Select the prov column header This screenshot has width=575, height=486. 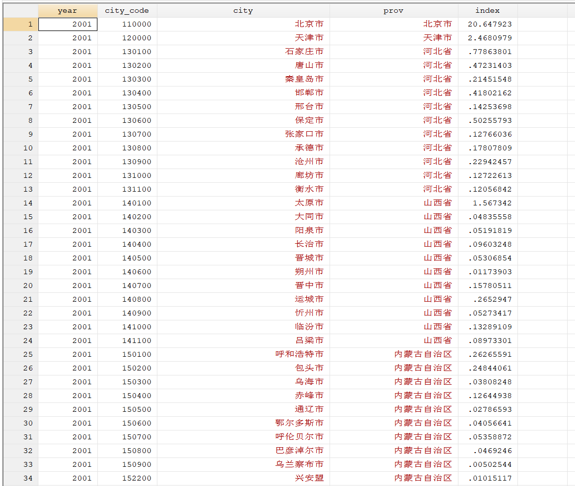pos(393,11)
